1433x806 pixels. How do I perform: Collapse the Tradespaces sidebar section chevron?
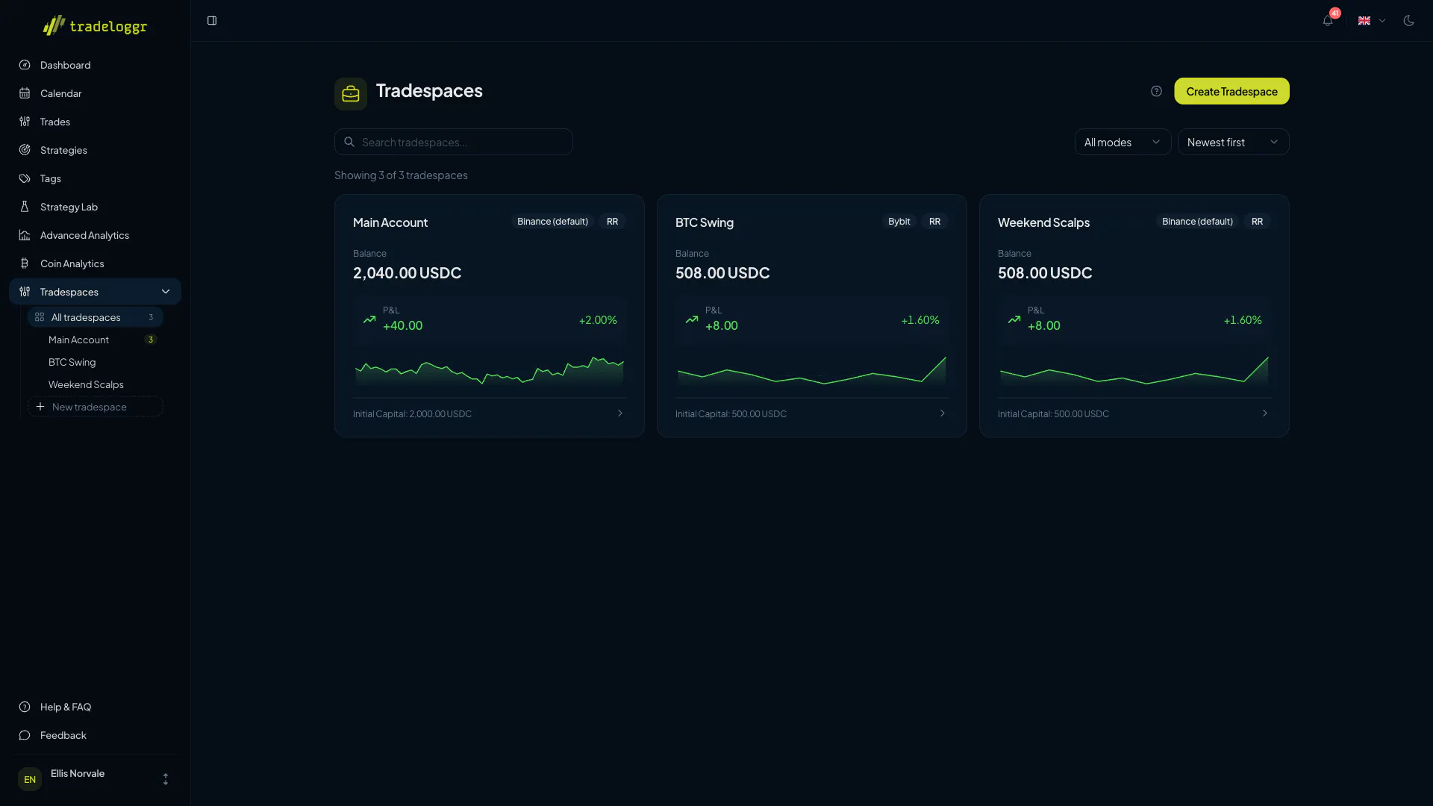point(166,292)
